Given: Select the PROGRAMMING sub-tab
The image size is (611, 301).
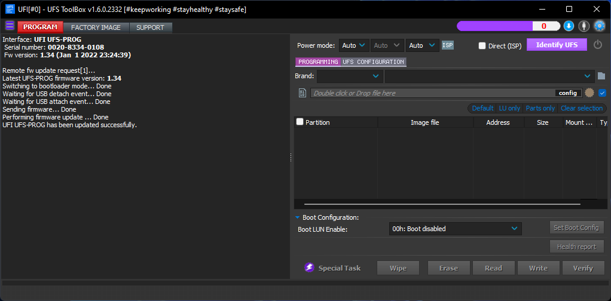Looking at the screenshot, I should coord(318,62).
